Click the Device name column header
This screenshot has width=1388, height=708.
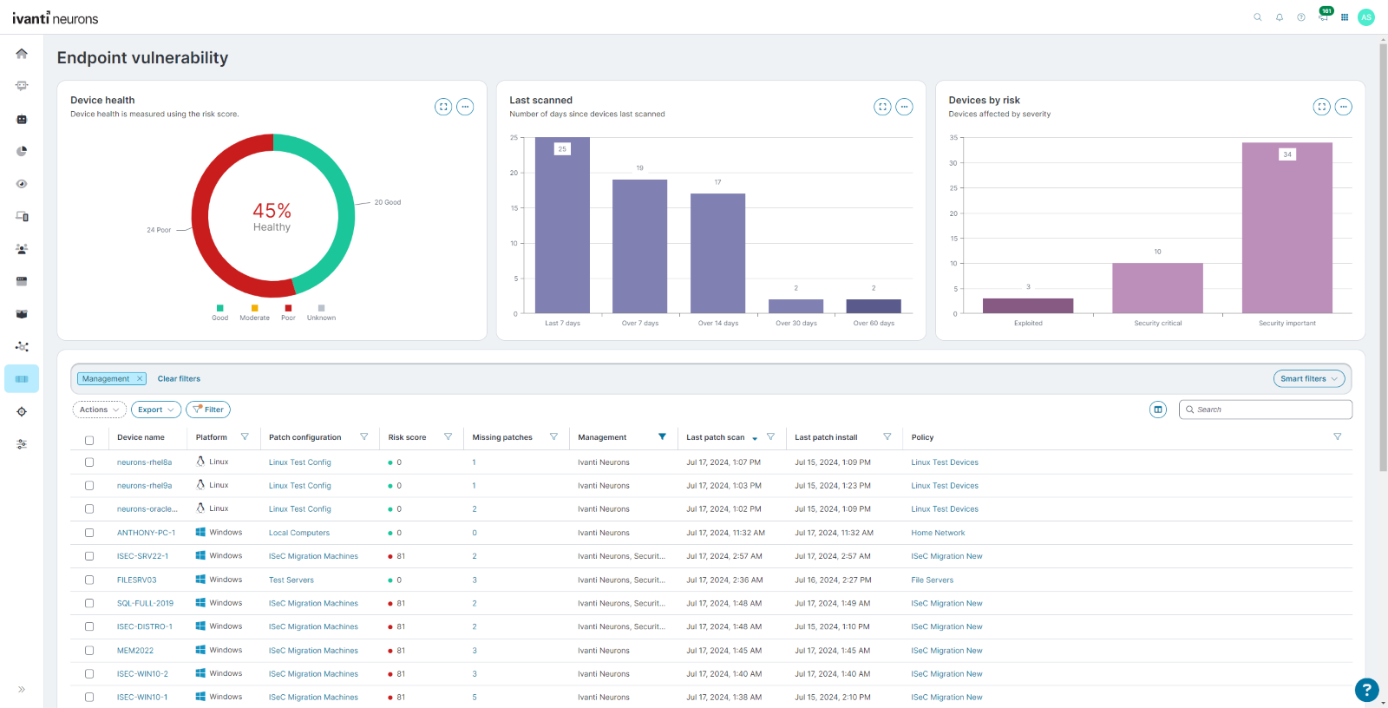[141, 437]
